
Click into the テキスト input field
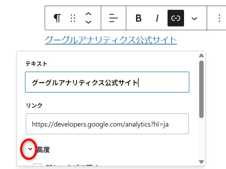point(107,82)
